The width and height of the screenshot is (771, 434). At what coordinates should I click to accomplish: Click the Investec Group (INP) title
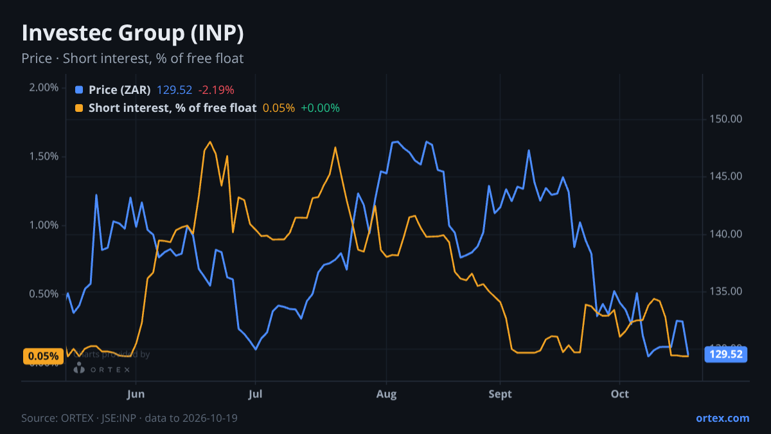pos(132,33)
